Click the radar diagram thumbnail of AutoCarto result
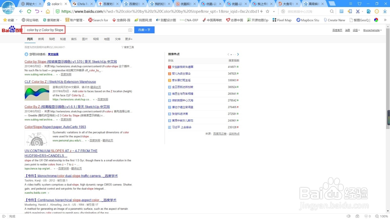The image size is (390, 219). click(37, 138)
